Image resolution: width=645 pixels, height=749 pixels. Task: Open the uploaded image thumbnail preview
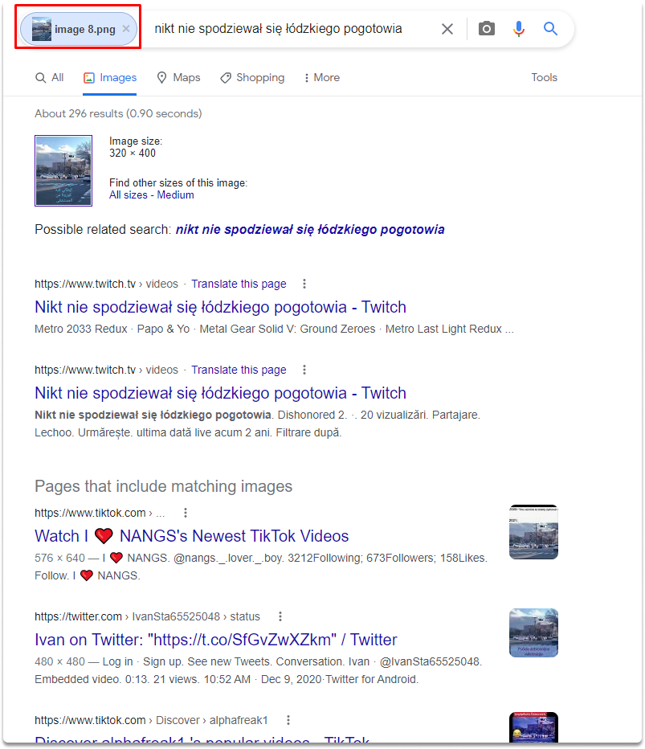(x=63, y=170)
